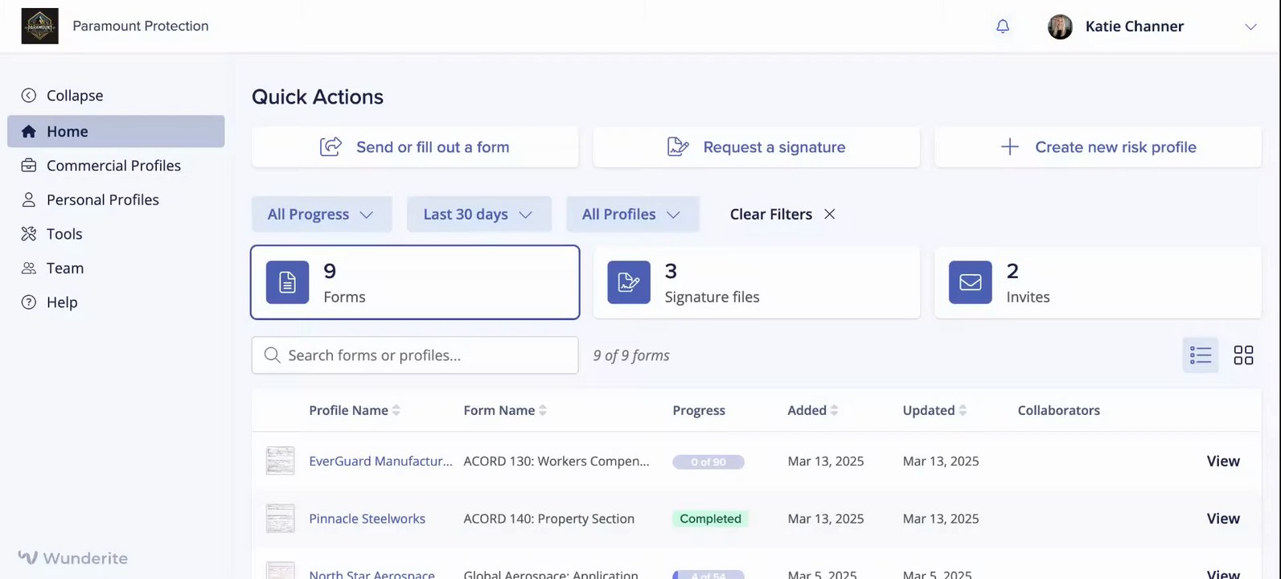Switch to grid view layout
1281x579 pixels.
pos(1243,355)
